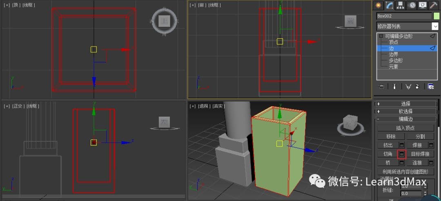441x201 pixels.
Task: Click the 目标焊接 button
Action: click(x=420, y=154)
